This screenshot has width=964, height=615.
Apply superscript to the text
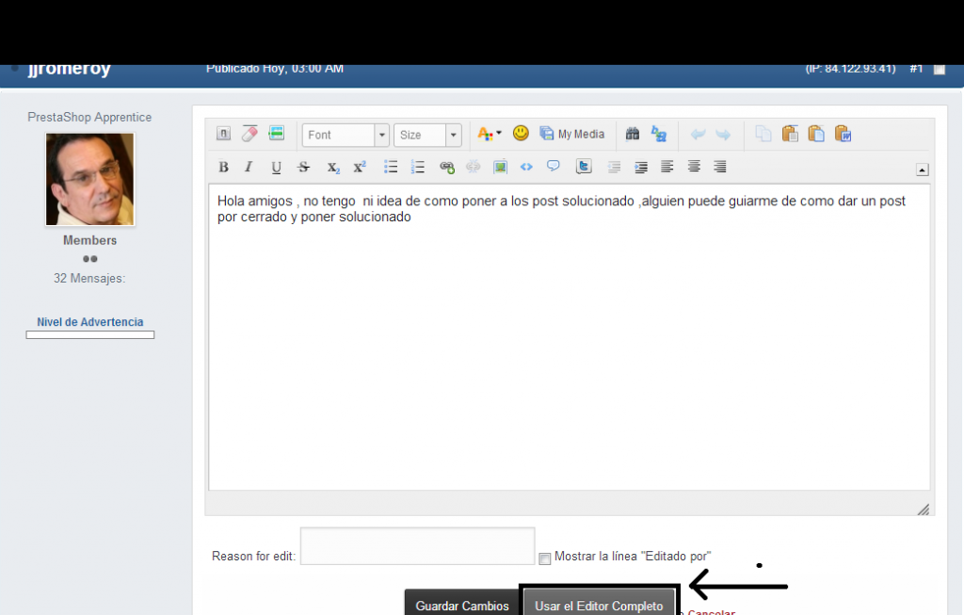[x=358, y=167]
